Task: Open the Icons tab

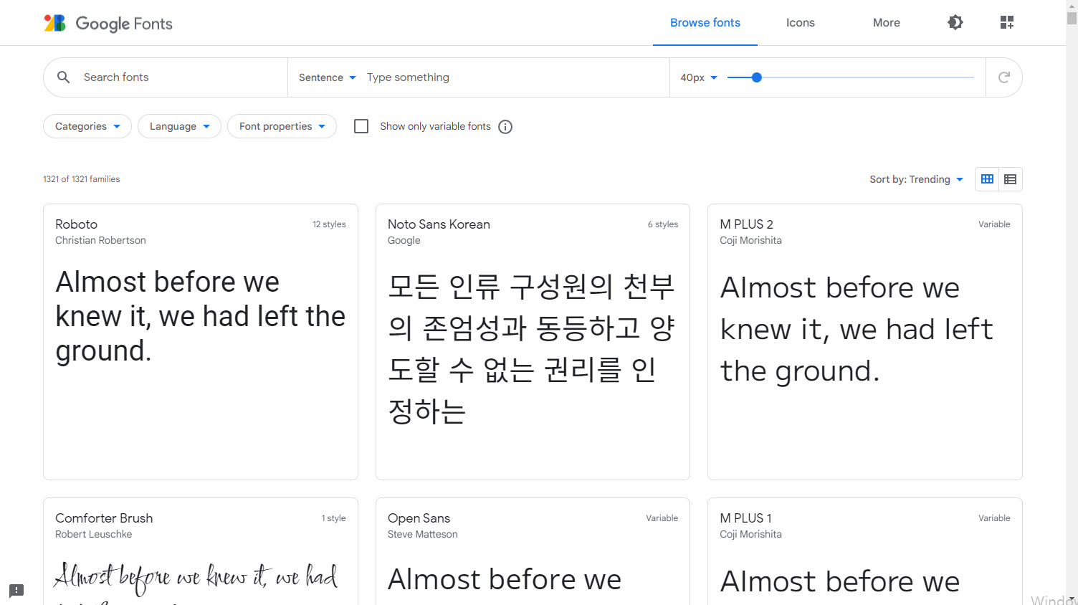Action: tap(801, 23)
